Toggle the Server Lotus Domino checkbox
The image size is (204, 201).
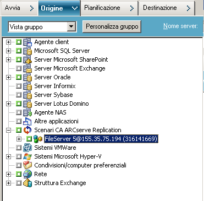click(19, 104)
